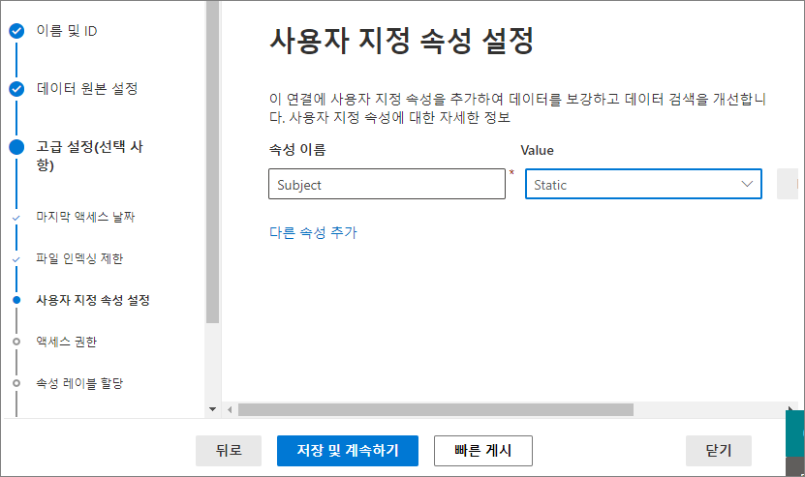Click the 속성 레이블 할당 hollow step circle
Viewport: 805px width, 477px height.
(x=16, y=383)
